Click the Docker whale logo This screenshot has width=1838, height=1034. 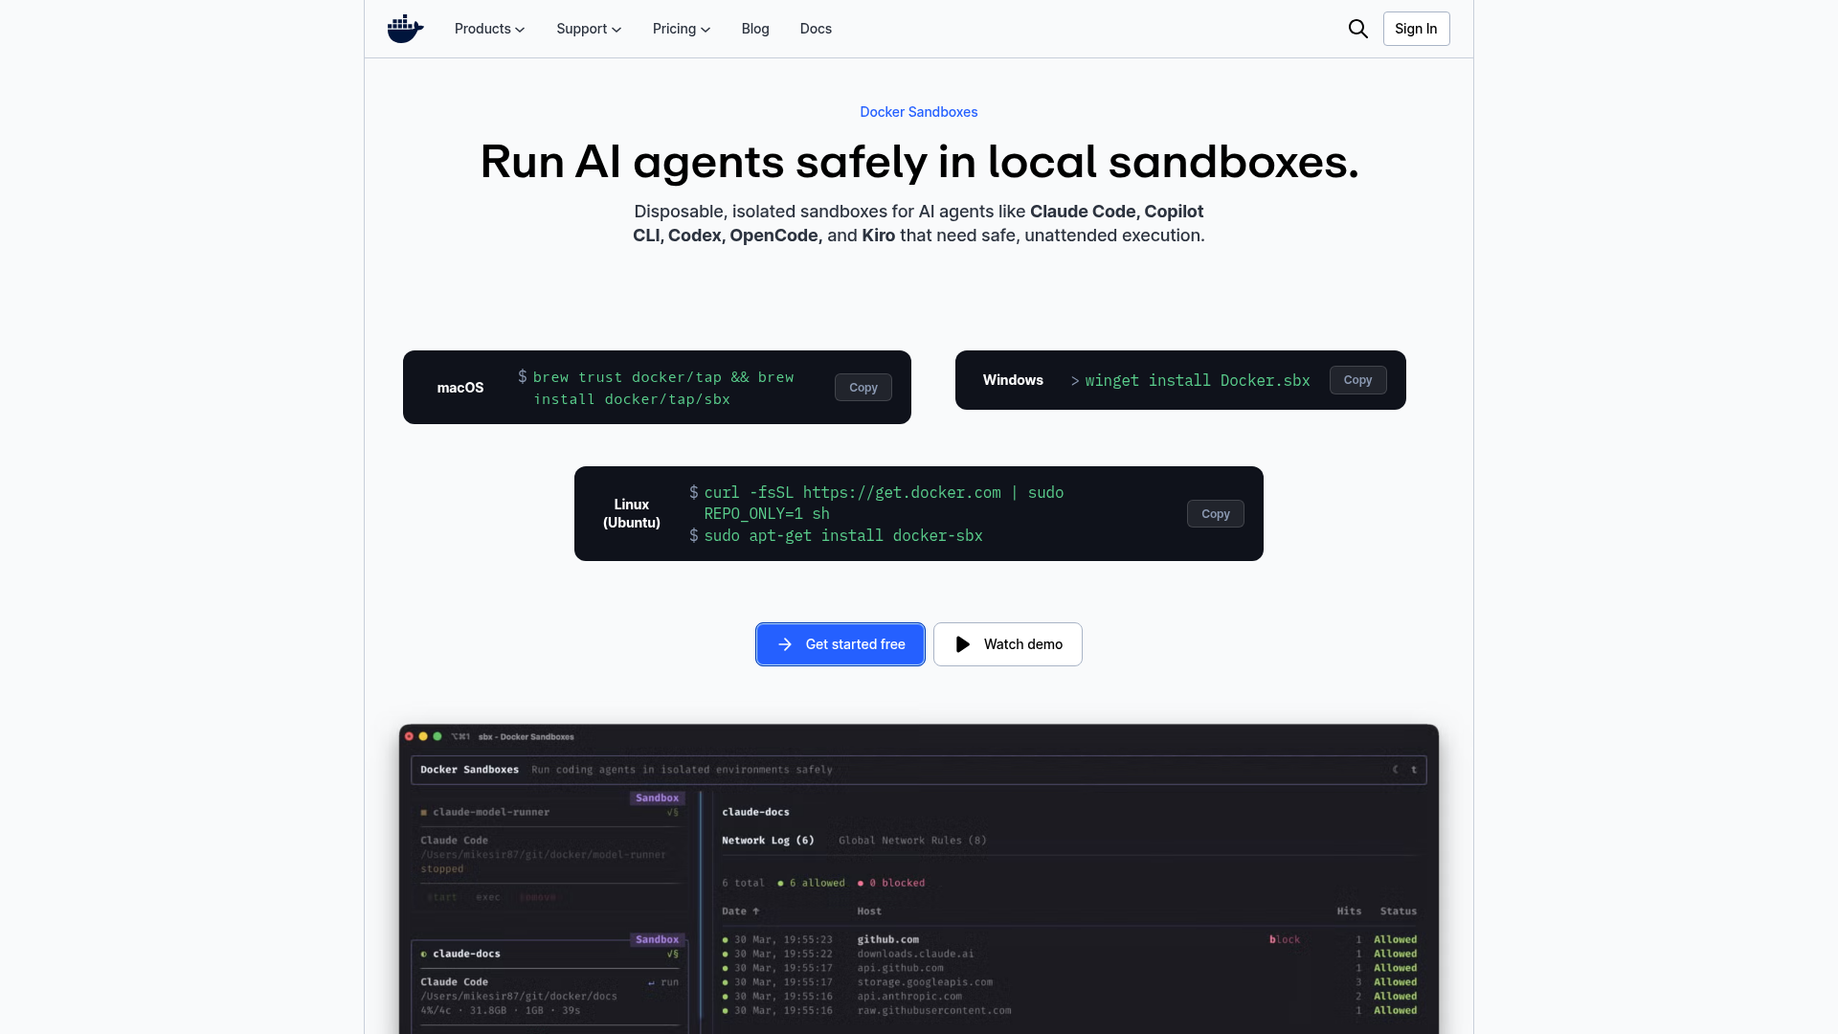(x=405, y=29)
